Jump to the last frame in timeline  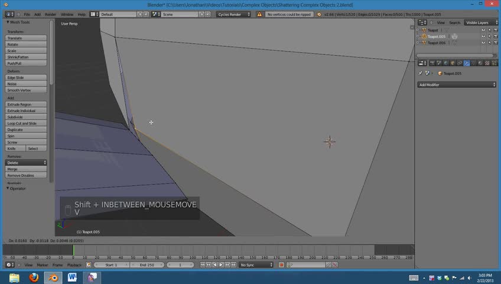pyautogui.click(x=233, y=265)
